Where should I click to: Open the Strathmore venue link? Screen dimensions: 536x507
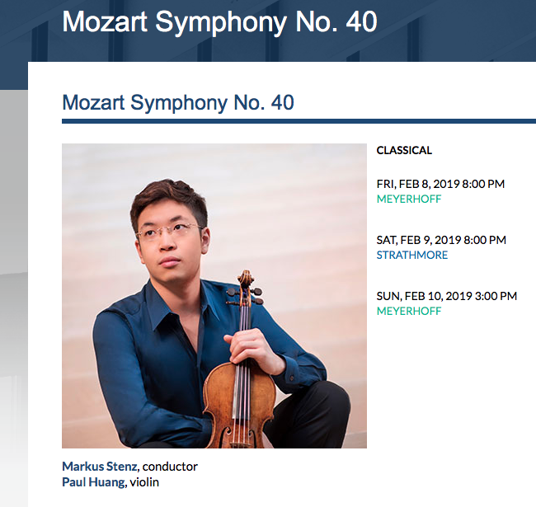[412, 255]
